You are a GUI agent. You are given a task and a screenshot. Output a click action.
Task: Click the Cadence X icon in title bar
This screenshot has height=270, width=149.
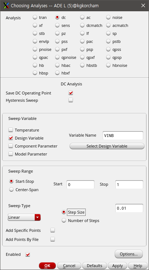(x=6, y=5)
